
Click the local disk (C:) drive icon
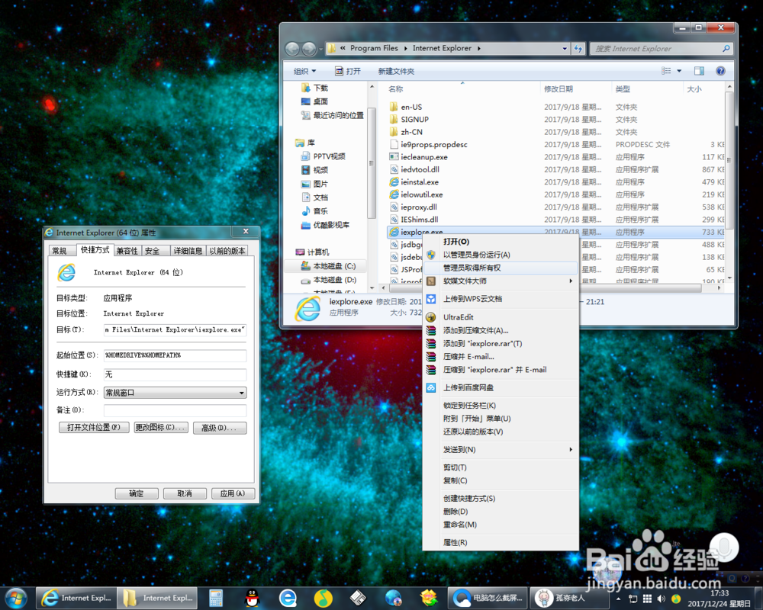pos(305,266)
